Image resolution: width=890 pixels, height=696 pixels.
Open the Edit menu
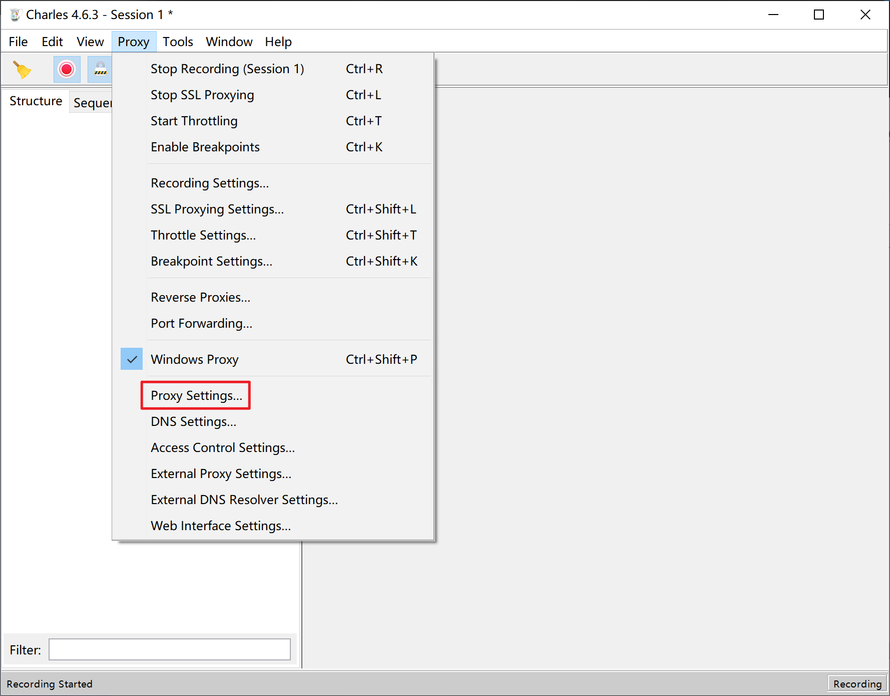click(52, 42)
